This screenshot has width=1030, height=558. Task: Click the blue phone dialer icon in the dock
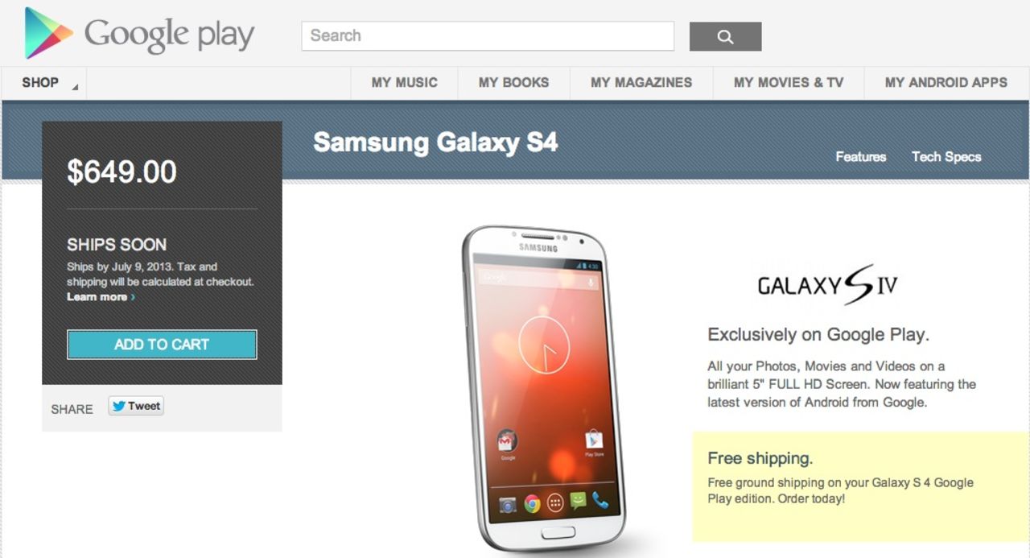600,501
